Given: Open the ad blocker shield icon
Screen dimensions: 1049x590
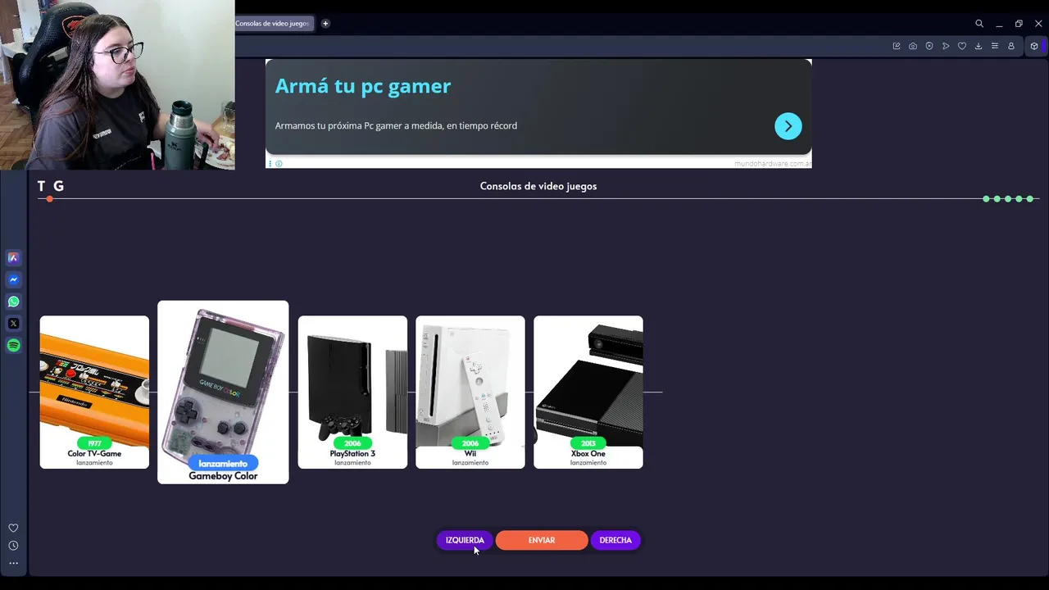Looking at the screenshot, I should [929, 46].
